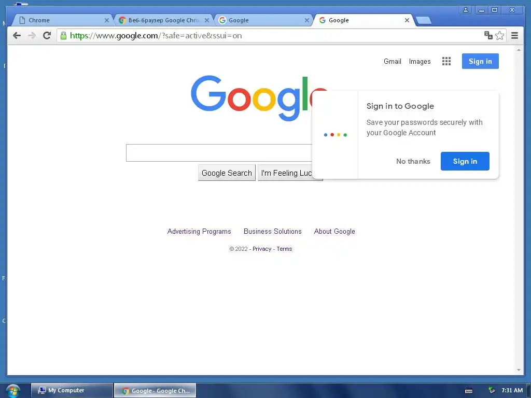Open a new tab with the new tab button

(x=423, y=21)
